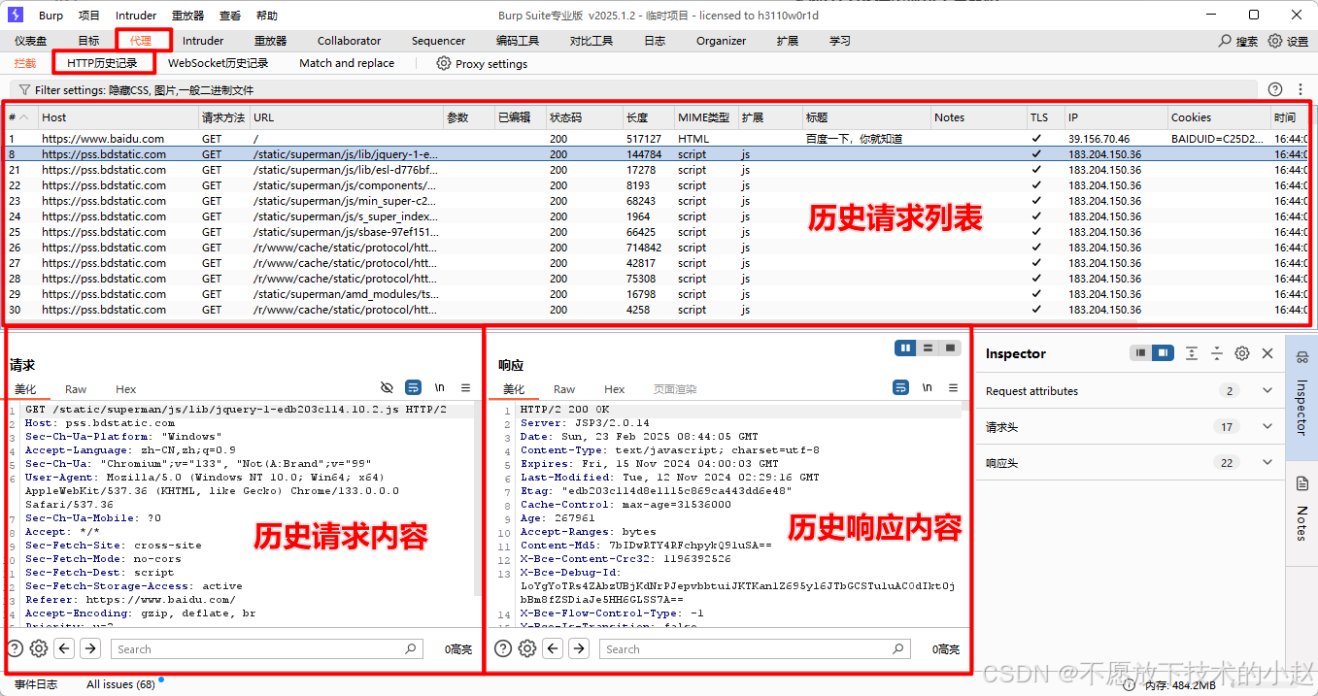Click the memory info icon in the status bar
Image resolution: width=1318 pixels, height=696 pixels.
click(1130, 685)
